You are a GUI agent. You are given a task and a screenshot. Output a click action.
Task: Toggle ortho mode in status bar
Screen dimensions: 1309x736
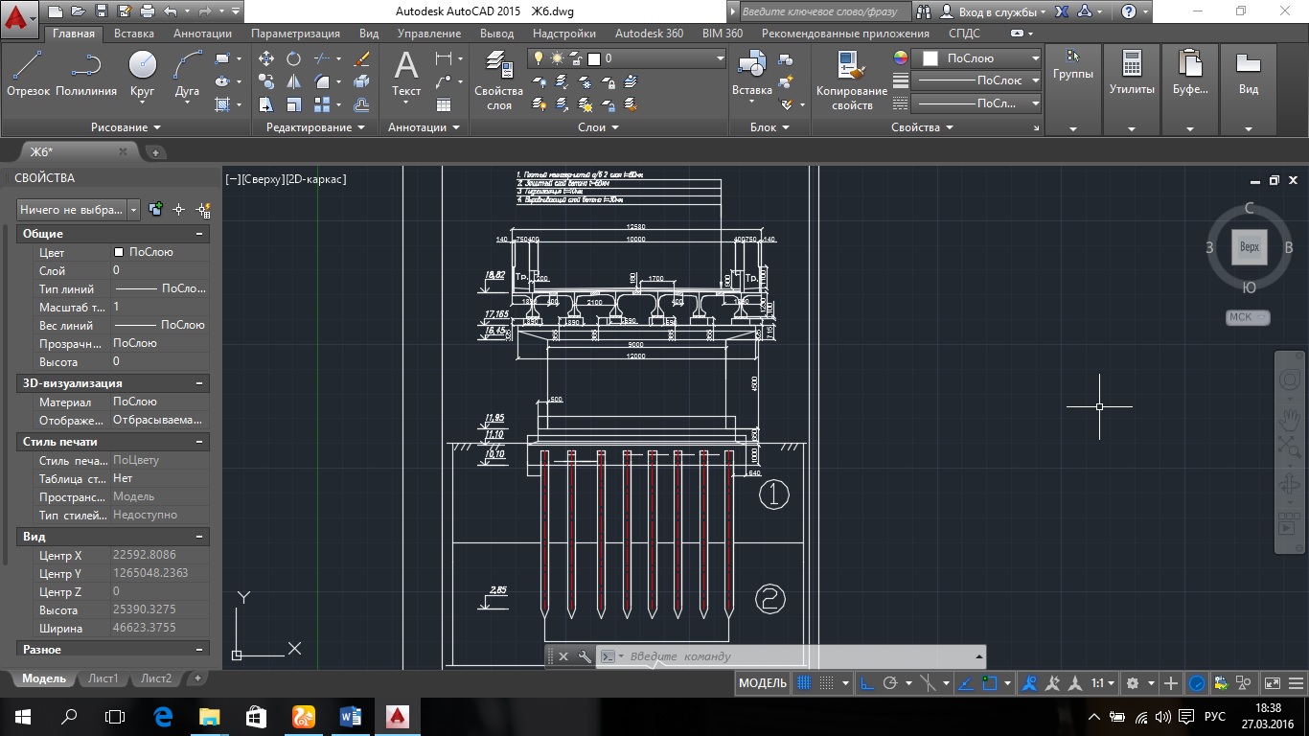(x=866, y=683)
